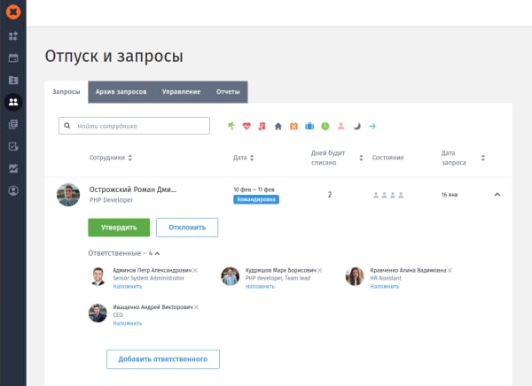The image size is (532, 386).
Task: Select the Запросы tab
Action: pos(66,92)
